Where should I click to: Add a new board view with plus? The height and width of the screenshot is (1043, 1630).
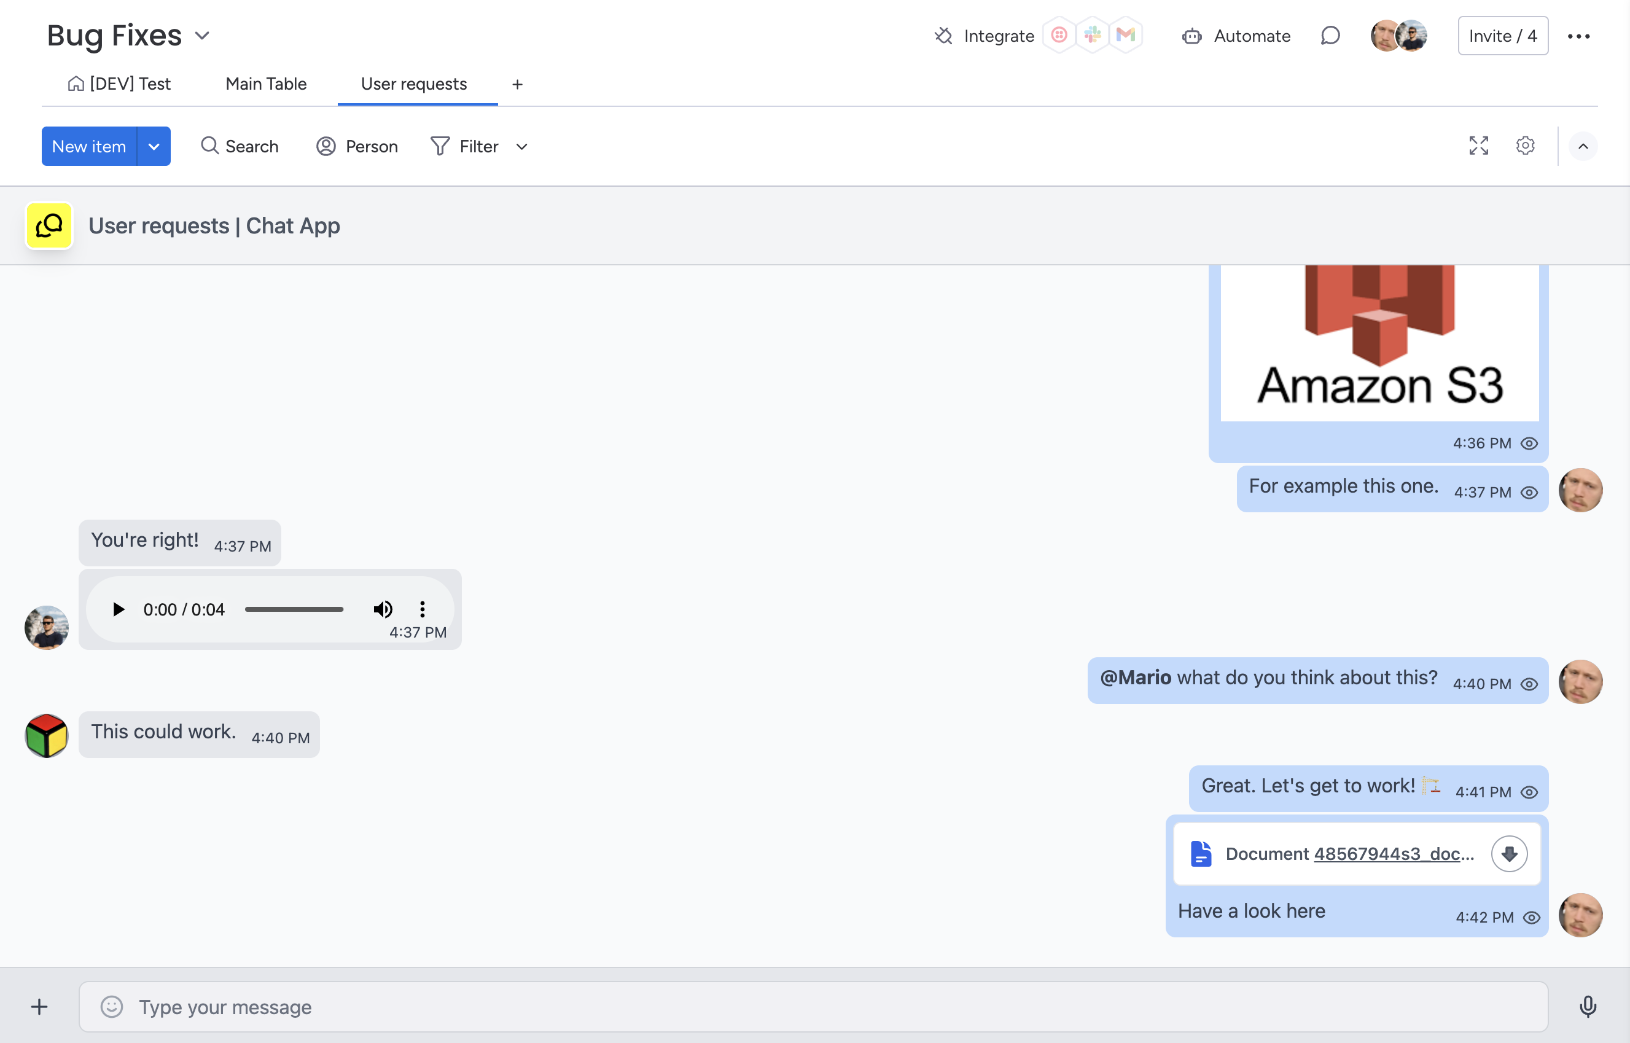point(517,85)
